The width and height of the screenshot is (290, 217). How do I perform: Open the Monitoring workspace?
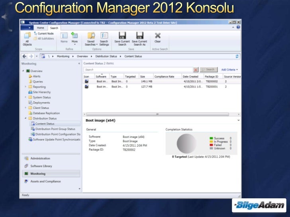coord(51,174)
